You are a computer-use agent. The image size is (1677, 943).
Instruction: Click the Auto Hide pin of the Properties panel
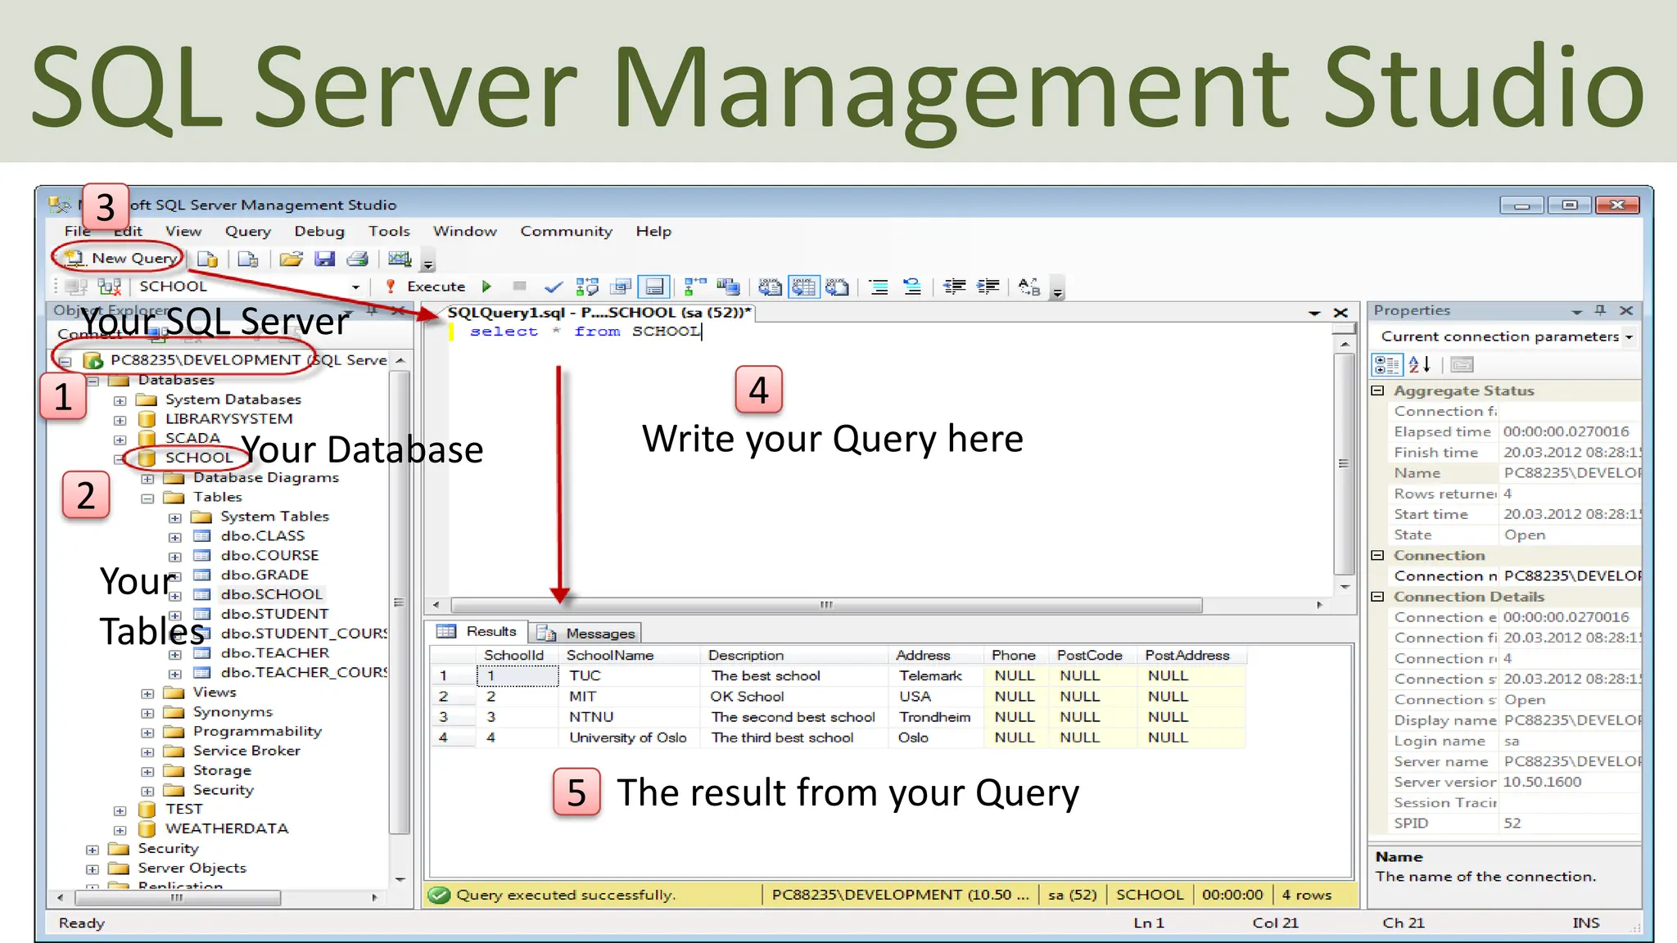pyautogui.click(x=1600, y=310)
